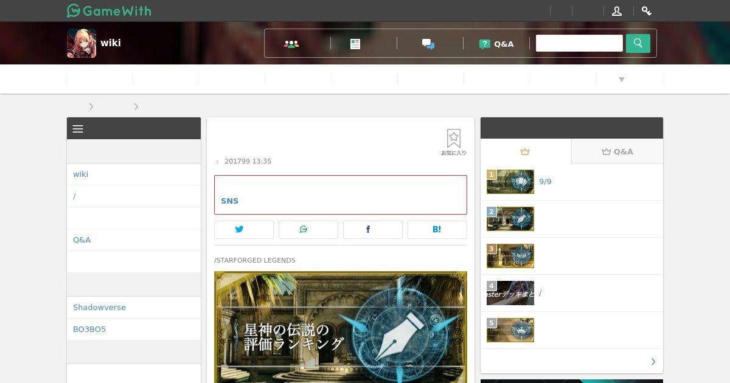
Task: Click the first breadcrumb chevron
Action: [x=91, y=106]
